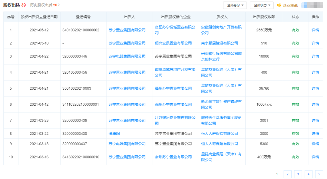327x179 pixels.
Task: Open 详情 for row 5 pledge record
Action: [315, 88]
